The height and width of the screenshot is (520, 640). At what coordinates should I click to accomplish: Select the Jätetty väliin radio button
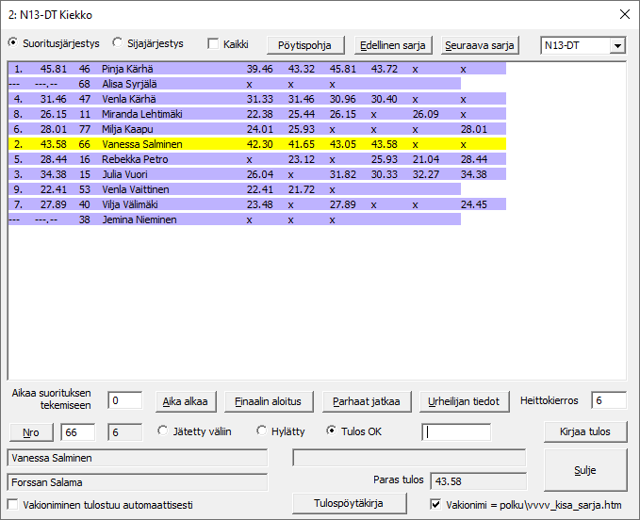(164, 431)
